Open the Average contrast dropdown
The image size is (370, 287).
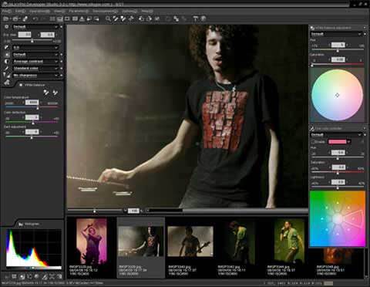(35, 62)
